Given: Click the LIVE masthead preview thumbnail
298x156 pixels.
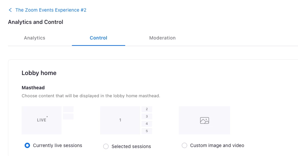Looking at the screenshot, I should [42, 120].
